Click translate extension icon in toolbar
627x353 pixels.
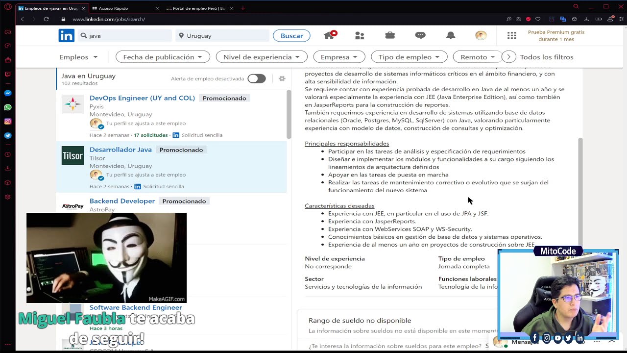click(563, 19)
